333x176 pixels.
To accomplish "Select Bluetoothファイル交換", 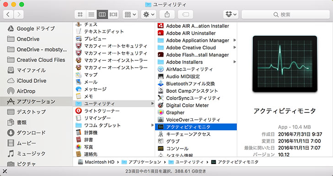I will coord(196,84).
